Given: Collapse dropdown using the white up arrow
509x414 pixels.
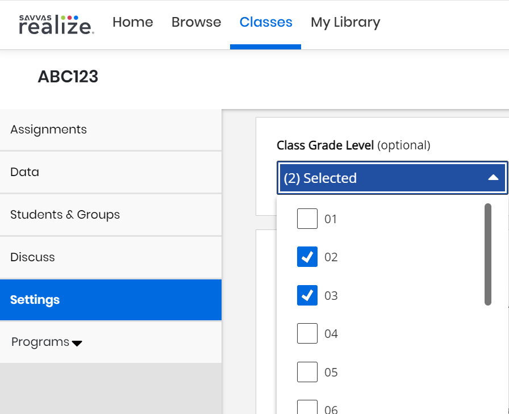Looking at the screenshot, I should [493, 178].
